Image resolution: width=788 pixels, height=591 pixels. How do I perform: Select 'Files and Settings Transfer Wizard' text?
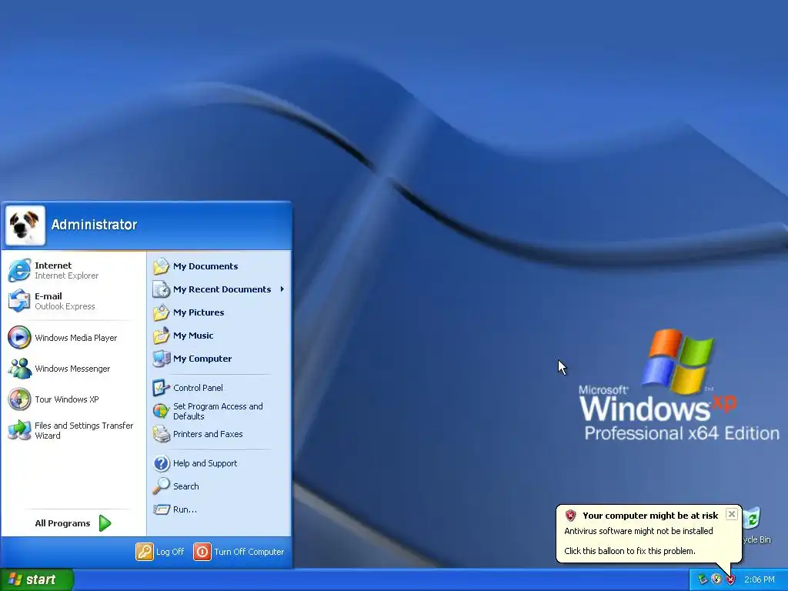[x=84, y=431]
